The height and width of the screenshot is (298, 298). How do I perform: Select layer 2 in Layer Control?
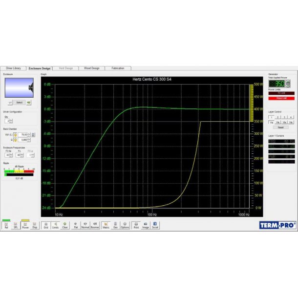[x=277, y=117]
